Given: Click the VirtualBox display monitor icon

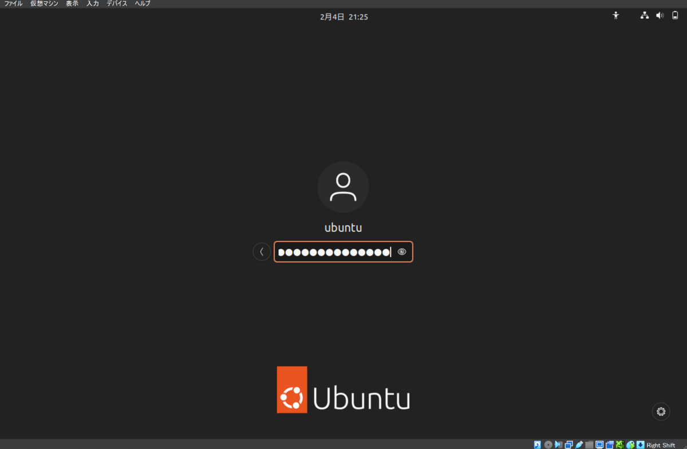Looking at the screenshot, I should coord(599,444).
